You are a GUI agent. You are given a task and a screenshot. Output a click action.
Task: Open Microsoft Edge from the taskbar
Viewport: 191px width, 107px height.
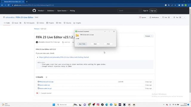(107, 105)
